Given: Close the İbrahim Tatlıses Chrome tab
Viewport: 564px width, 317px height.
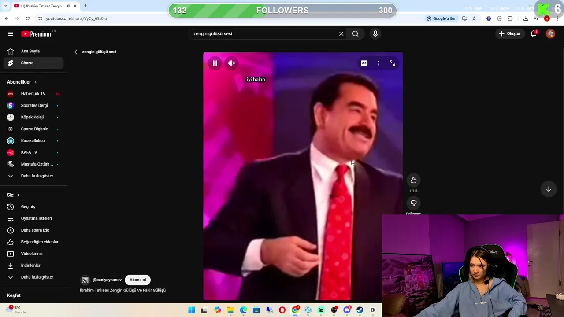Looking at the screenshot, I should [x=75, y=6].
